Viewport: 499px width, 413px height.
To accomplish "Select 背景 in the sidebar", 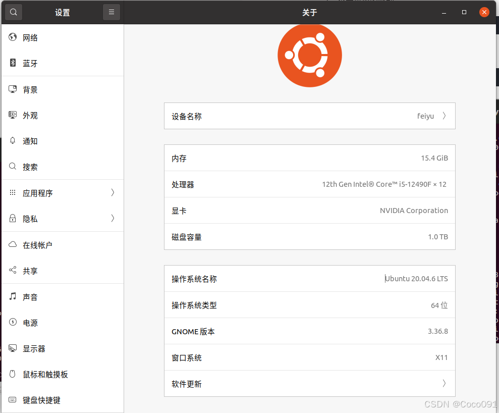I will coord(63,89).
